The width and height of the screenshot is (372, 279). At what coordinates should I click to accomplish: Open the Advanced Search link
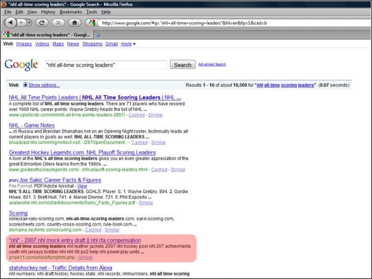click(x=212, y=65)
